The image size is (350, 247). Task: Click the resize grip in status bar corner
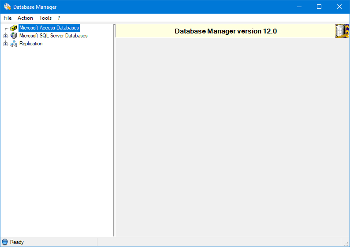346,243
